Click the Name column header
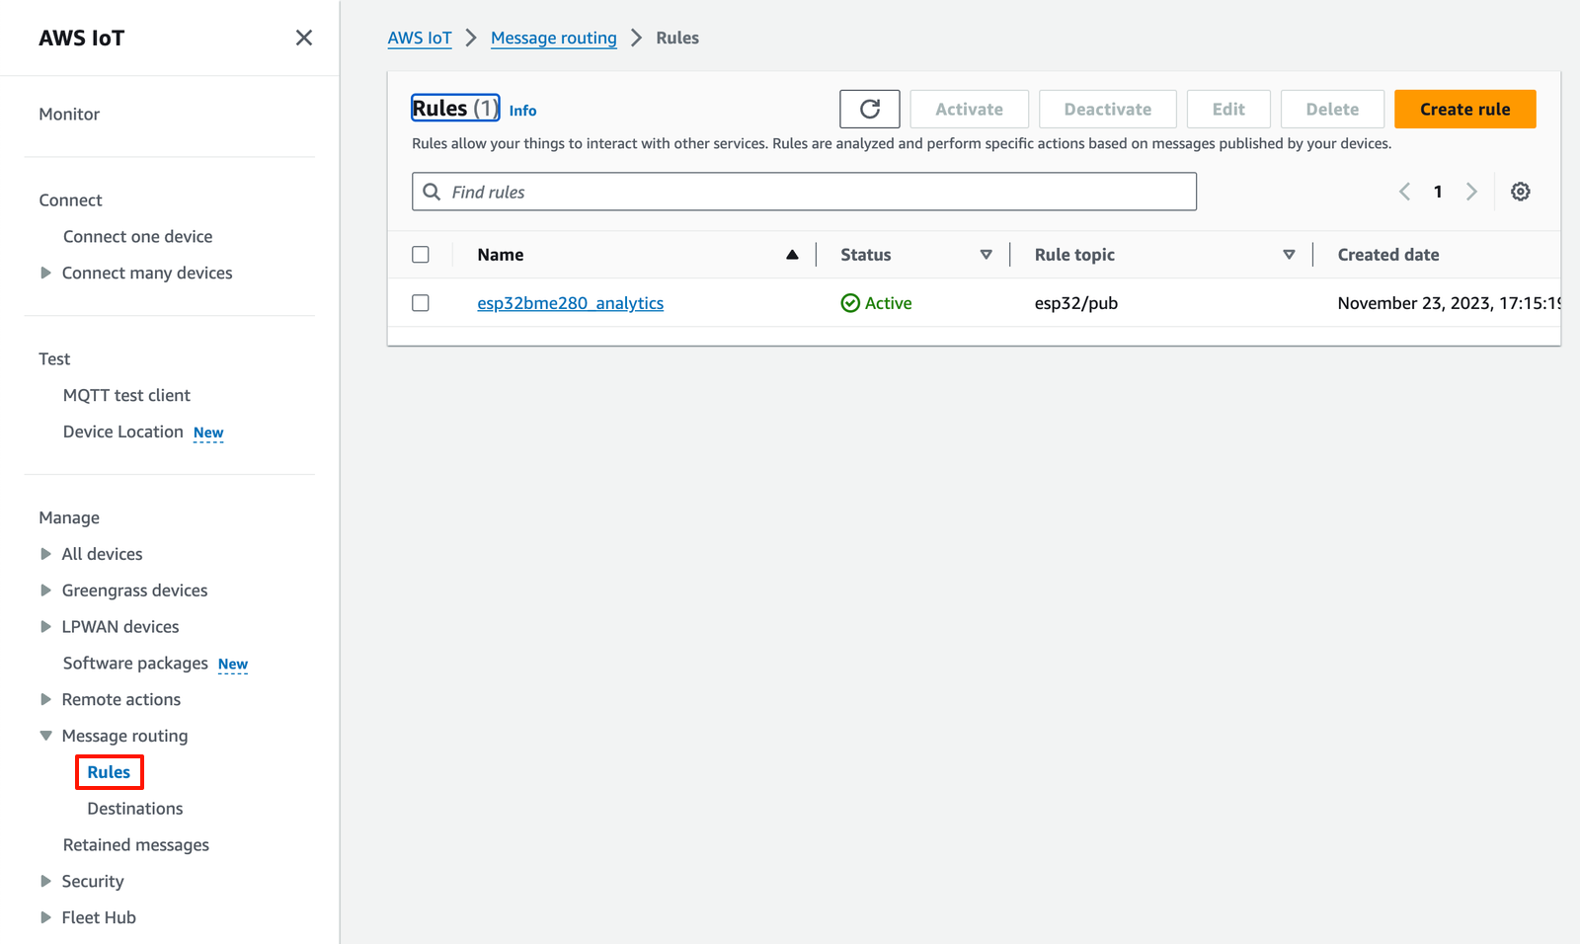Screen dimensions: 1580x944 [501, 255]
